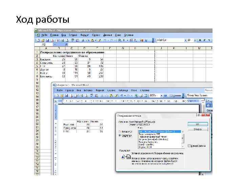Click Bold Ж button in Excel toolbar
The height and width of the screenshot is (183, 244).
[200, 40]
